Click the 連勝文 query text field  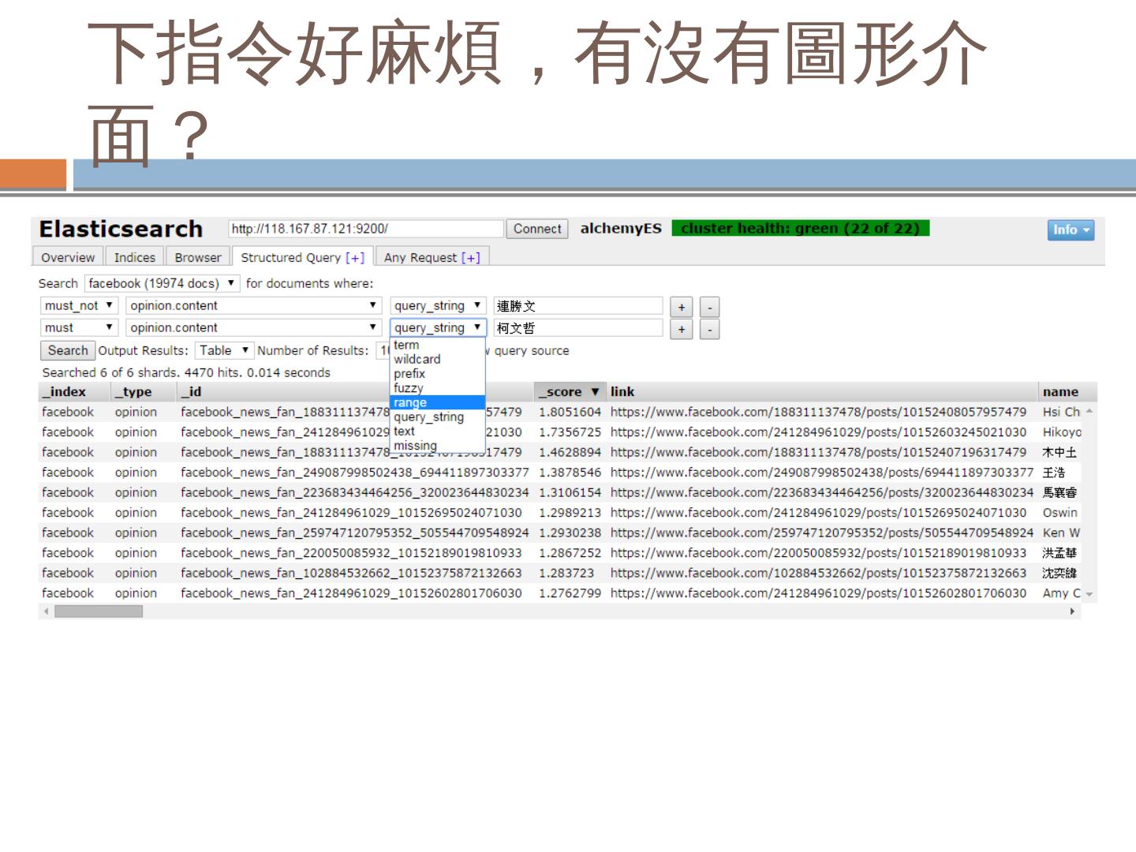click(578, 306)
